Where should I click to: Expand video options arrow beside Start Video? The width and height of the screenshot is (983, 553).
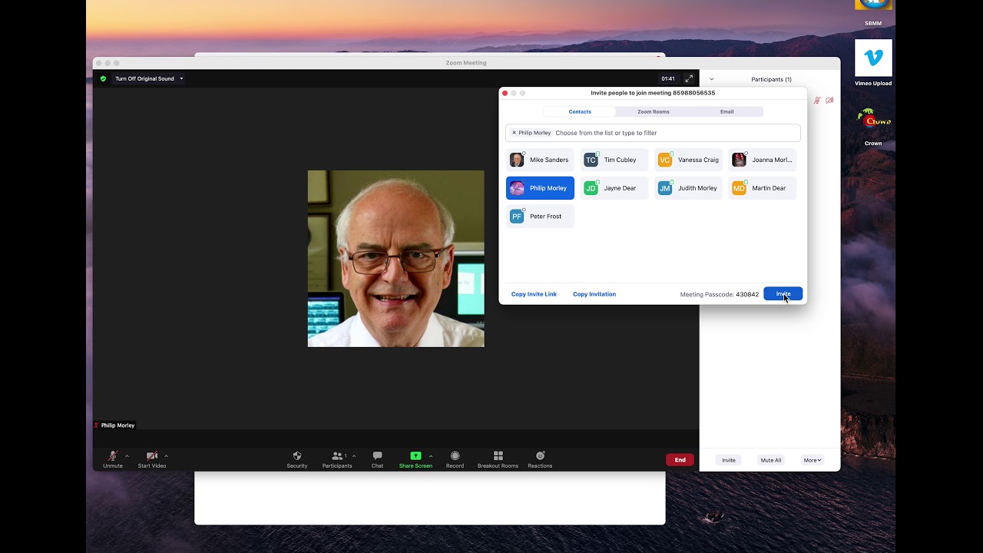click(166, 455)
